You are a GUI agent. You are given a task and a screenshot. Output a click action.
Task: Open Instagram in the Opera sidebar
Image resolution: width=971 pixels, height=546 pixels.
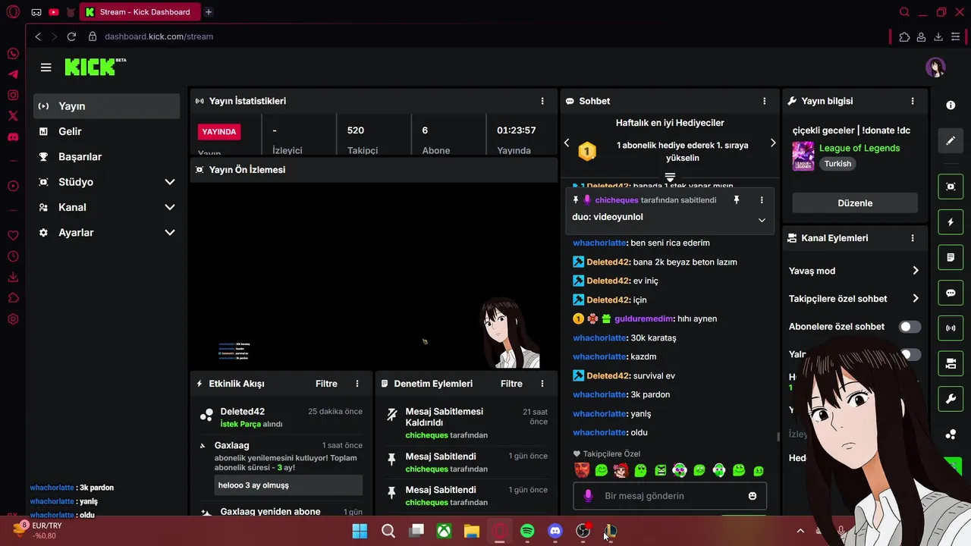pyautogui.click(x=13, y=95)
